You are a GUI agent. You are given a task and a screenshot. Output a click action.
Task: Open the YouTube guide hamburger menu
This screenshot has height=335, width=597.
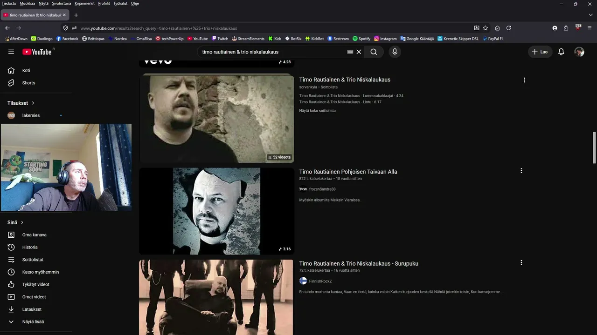pos(11,52)
